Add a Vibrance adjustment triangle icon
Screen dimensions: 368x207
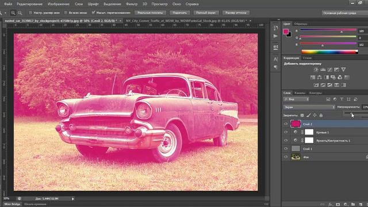tap(343, 70)
